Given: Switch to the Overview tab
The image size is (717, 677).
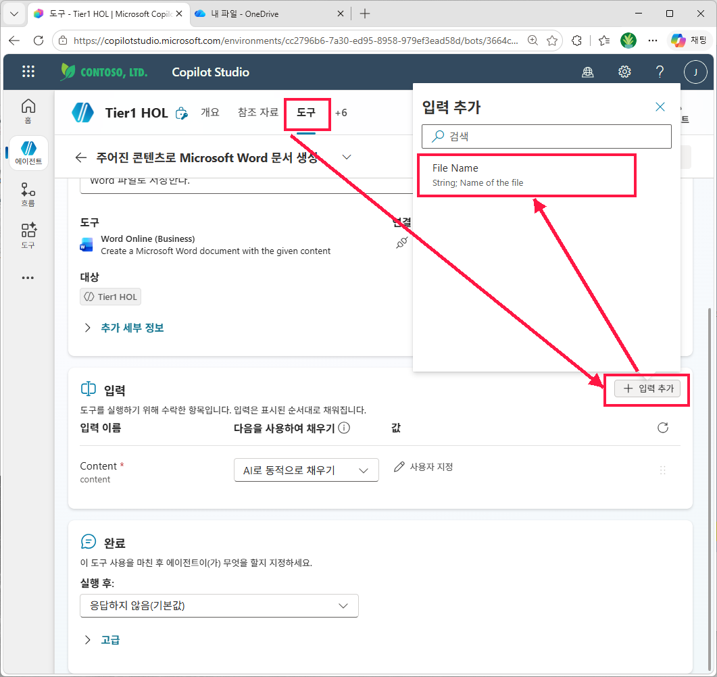Looking at the screenshot, I should [x=210, y=112].
